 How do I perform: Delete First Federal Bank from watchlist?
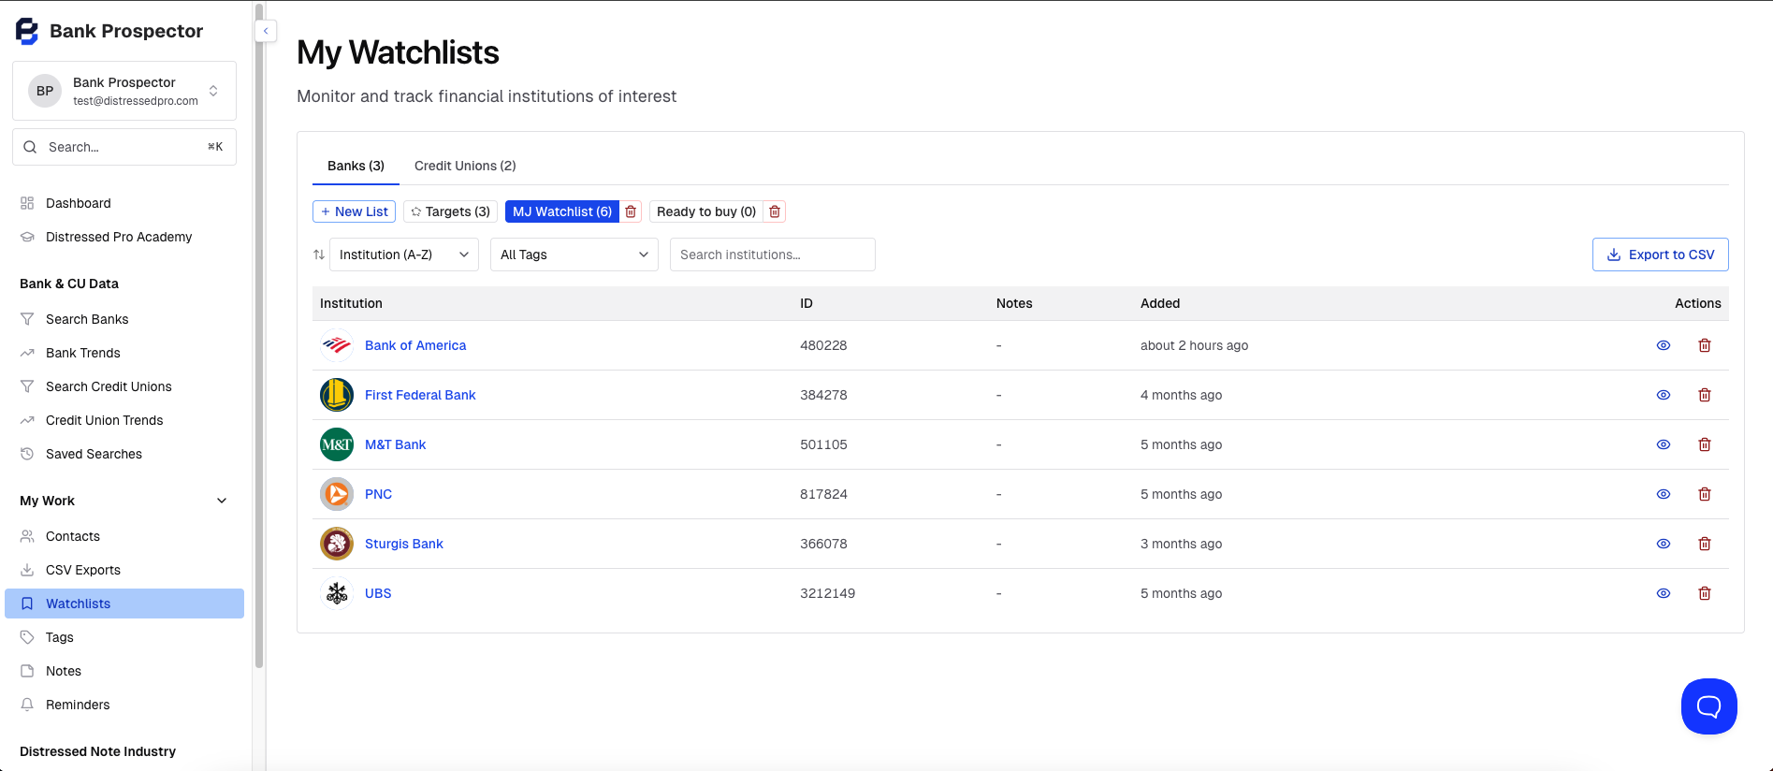1705,395
